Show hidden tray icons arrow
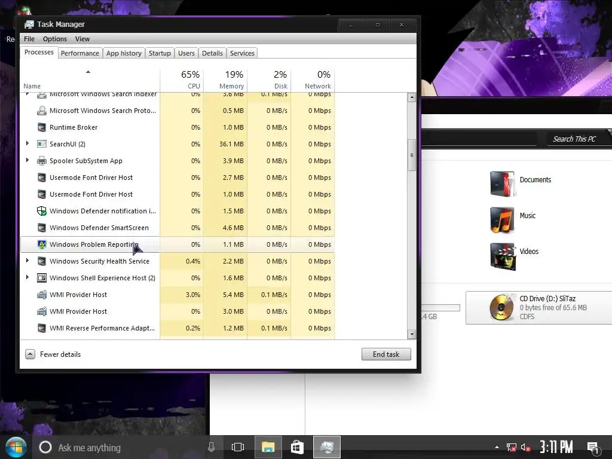The height and width of the screenshot is (459, 612). [497, 447]
